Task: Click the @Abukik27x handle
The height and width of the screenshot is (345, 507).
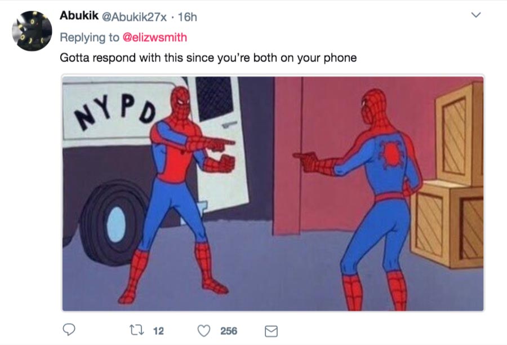Action: [x=134, y=17]
